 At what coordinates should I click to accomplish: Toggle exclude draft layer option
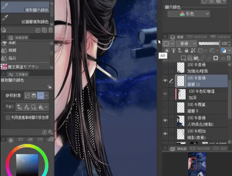(x=20, y=107)
